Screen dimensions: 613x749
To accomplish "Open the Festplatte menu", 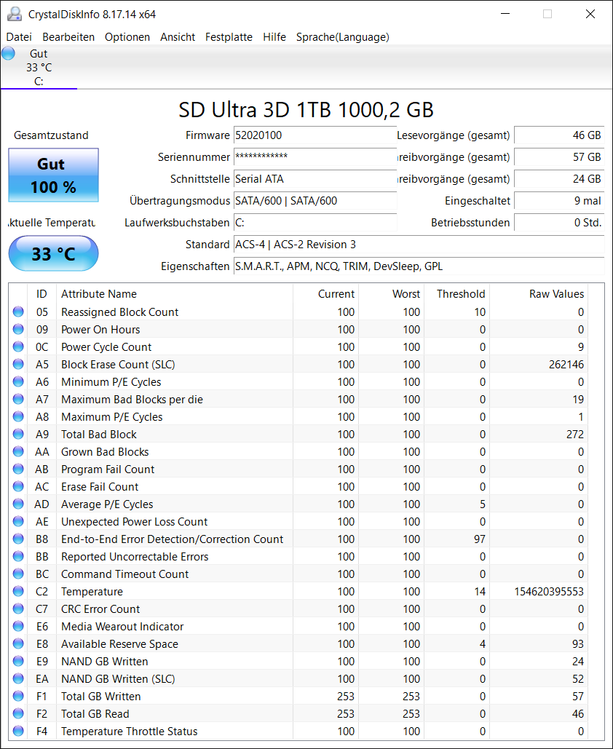I will pos(229,37).
